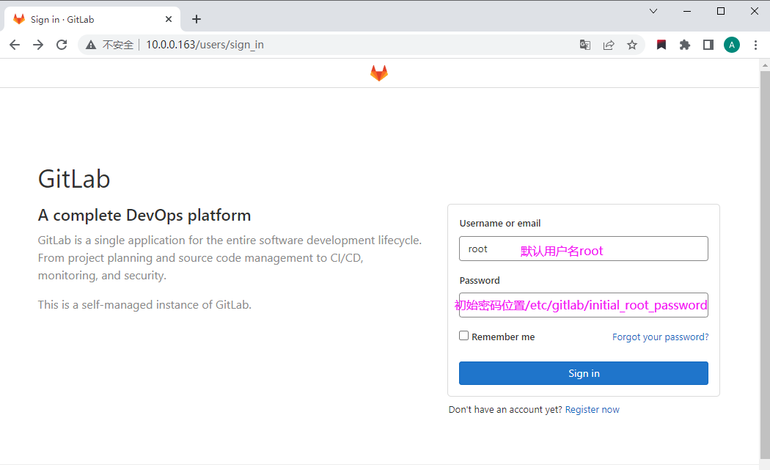Open the browser extensions puzzle icon
770x470 pixels.
coord(685,45)
